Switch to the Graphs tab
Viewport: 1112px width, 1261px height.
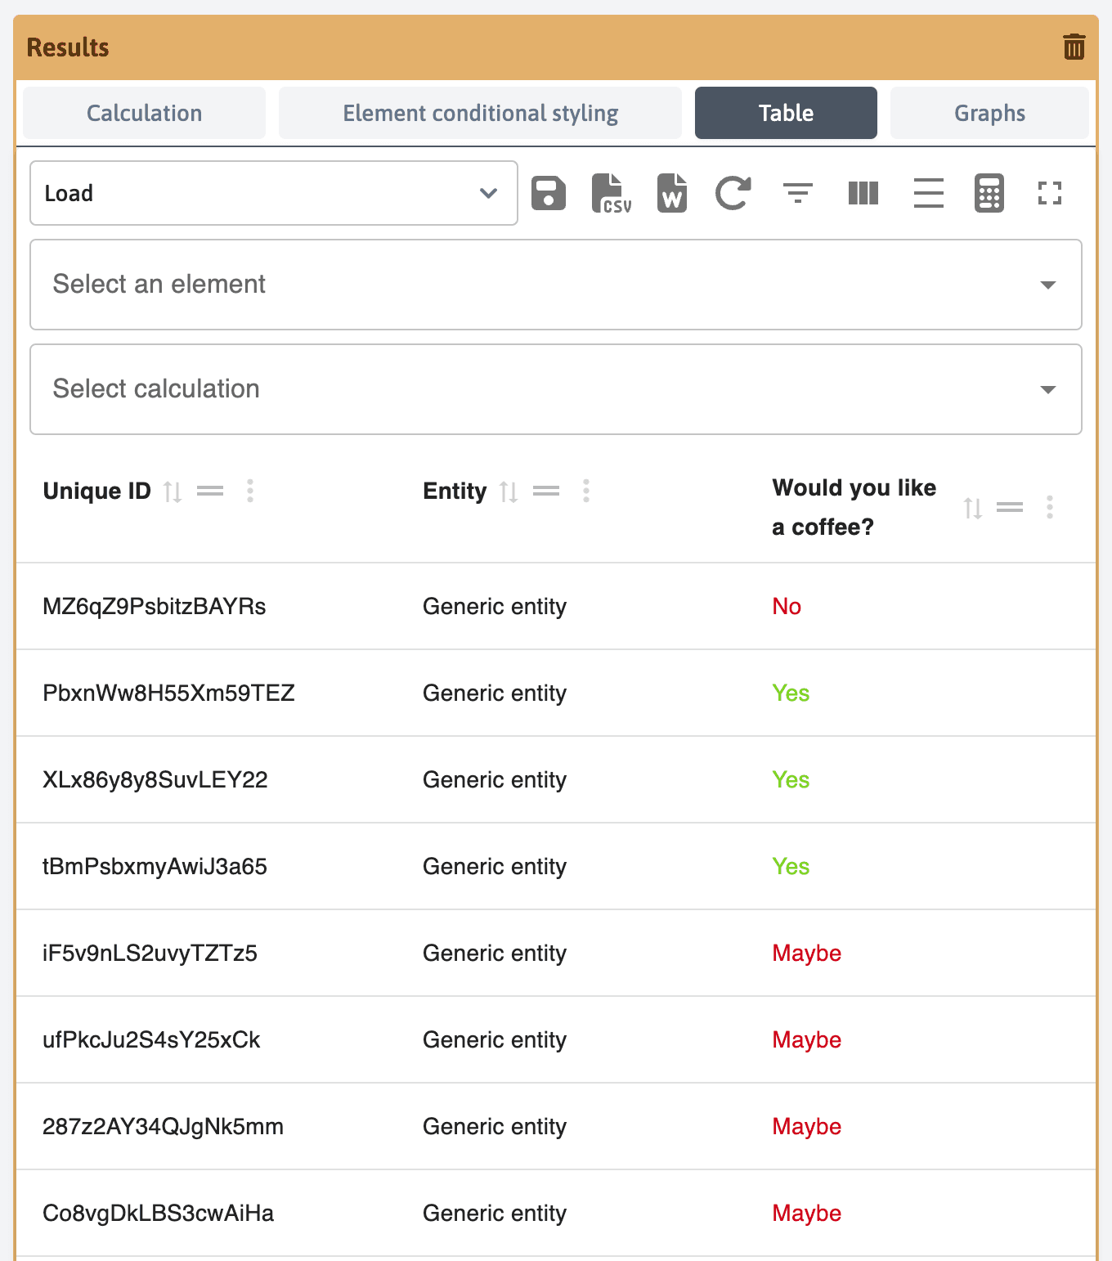[989, 113]
